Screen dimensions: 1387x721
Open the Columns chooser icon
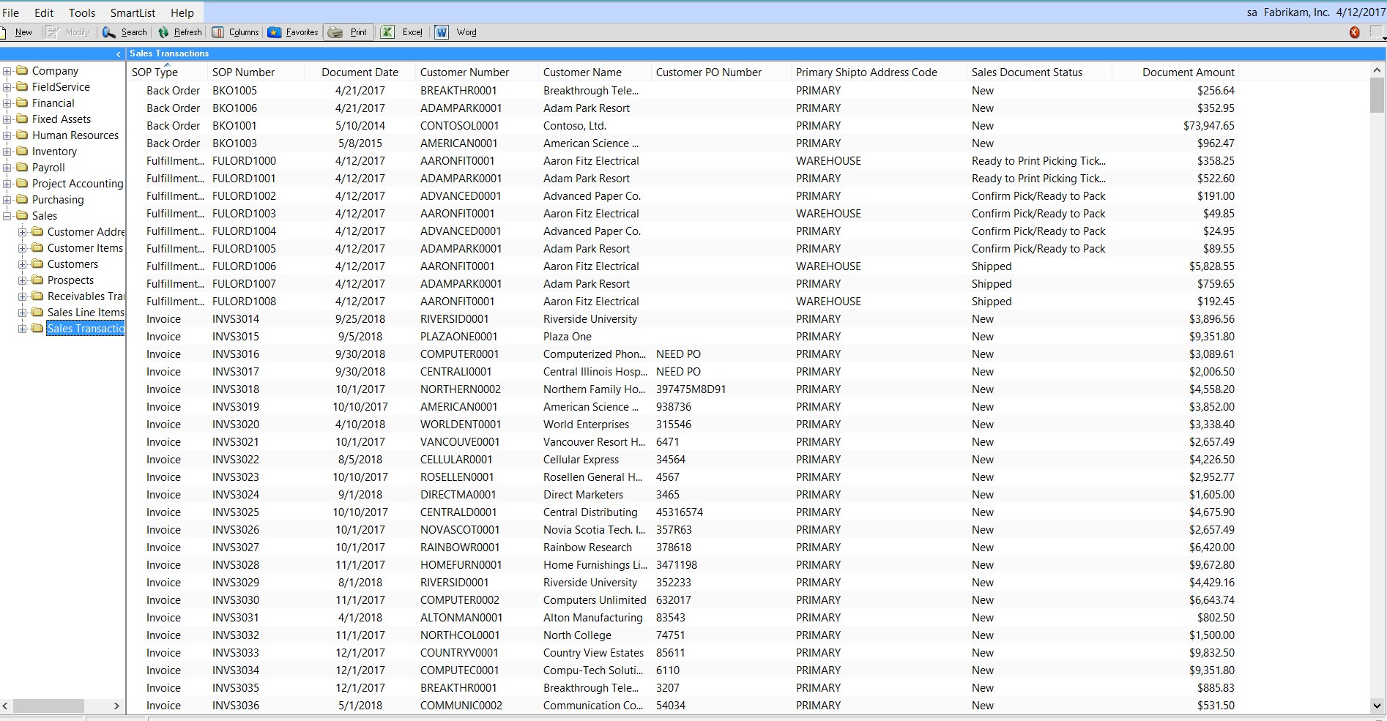217,32
